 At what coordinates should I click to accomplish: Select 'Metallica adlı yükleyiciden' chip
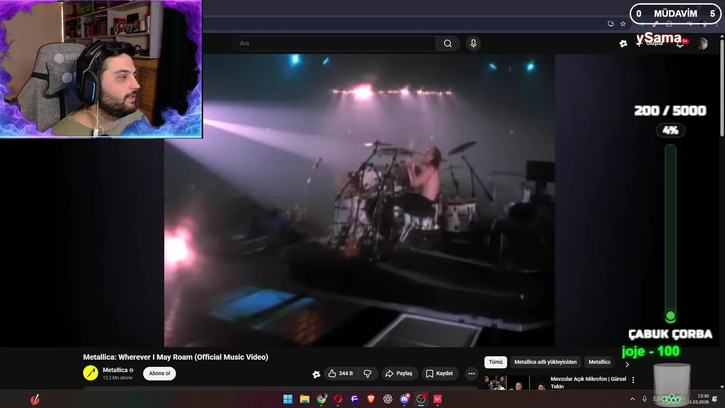[x=545, y=362]
